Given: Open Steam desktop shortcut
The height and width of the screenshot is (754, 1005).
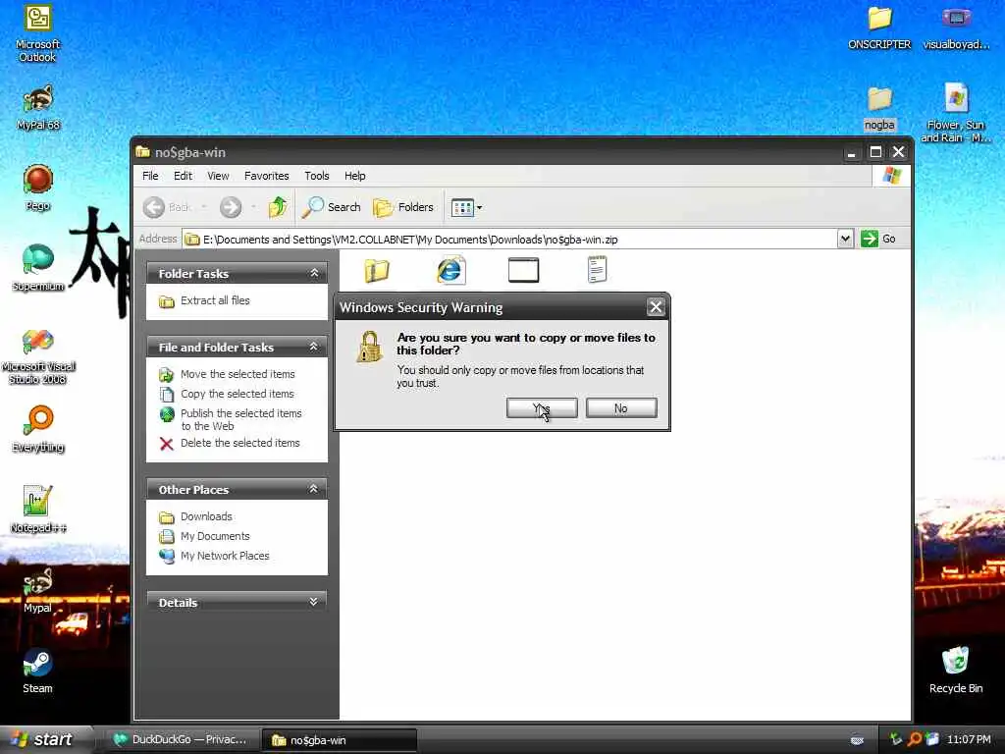Looking at the screenshot, I should tap(38, 672).
